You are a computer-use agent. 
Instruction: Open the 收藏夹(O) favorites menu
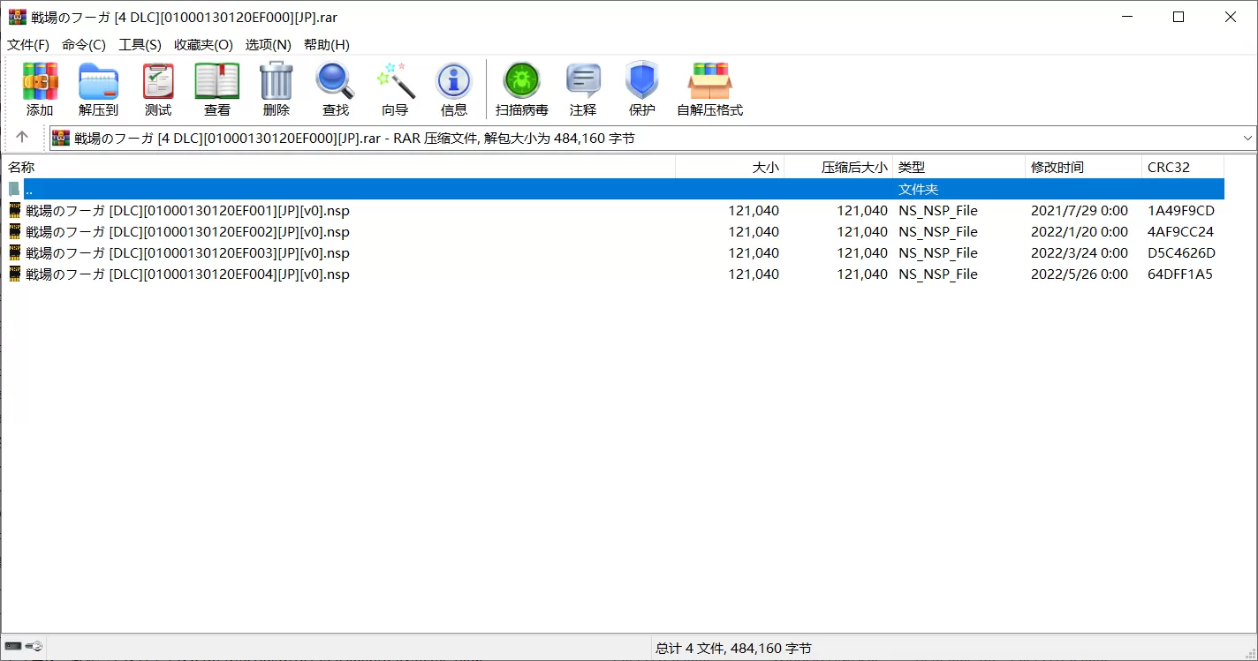203,44
